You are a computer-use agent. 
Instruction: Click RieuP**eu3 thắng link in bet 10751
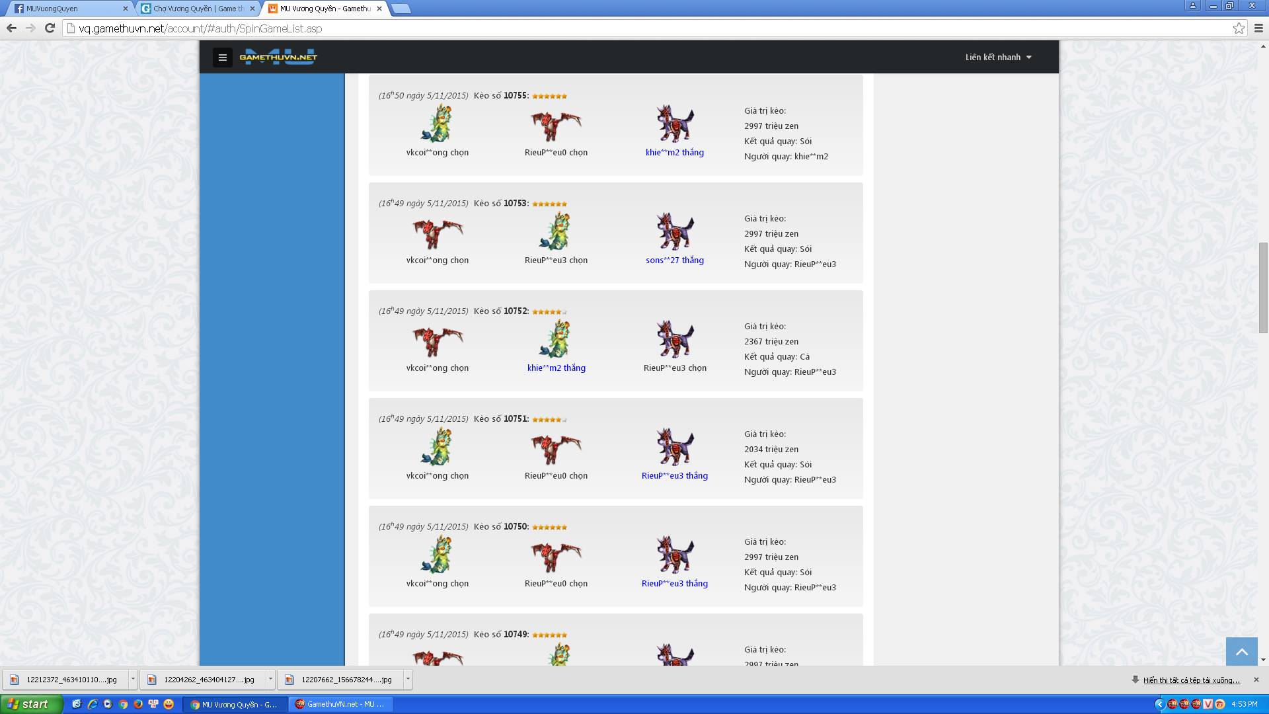pos(675,476)
